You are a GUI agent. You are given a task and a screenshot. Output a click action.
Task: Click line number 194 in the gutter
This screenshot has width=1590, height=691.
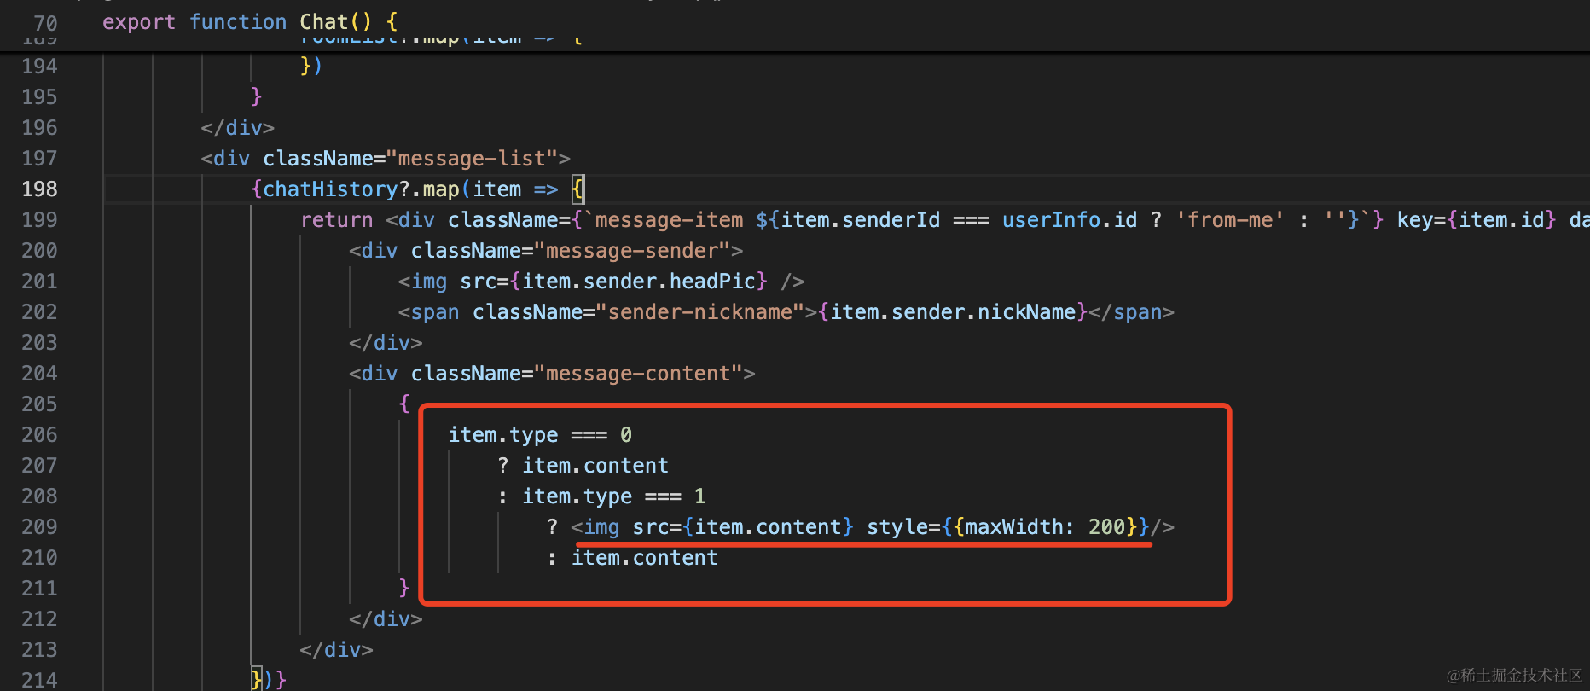click(x=39, y=67)
